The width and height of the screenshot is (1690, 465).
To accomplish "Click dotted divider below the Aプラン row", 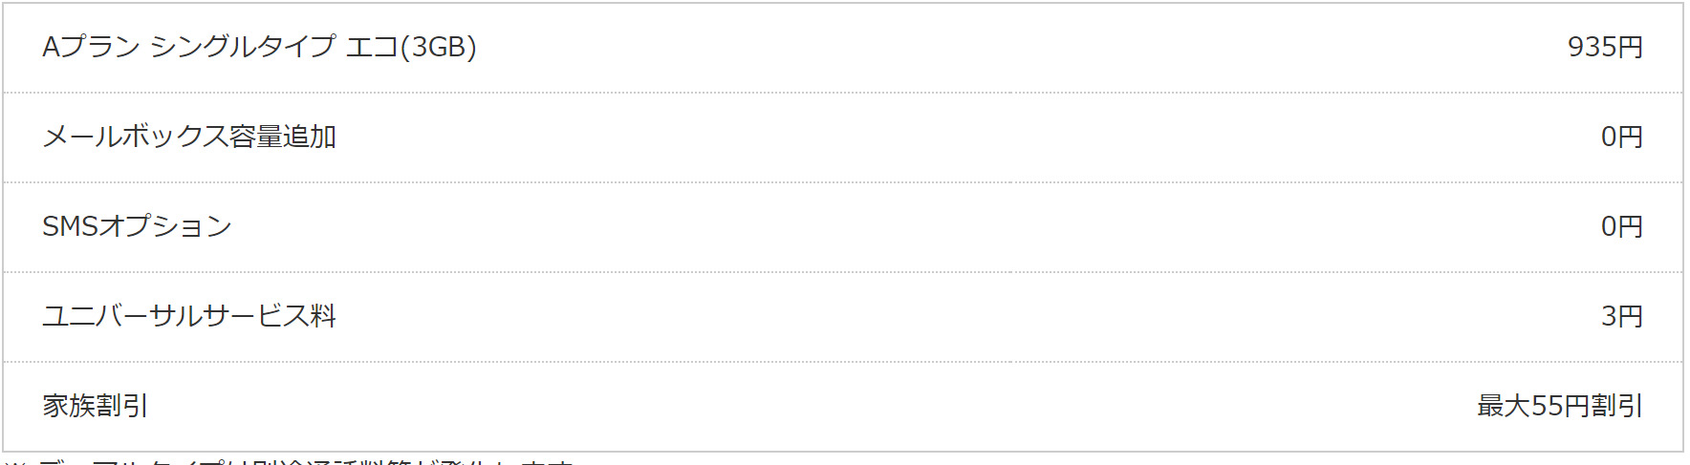I will click(841, 93).
